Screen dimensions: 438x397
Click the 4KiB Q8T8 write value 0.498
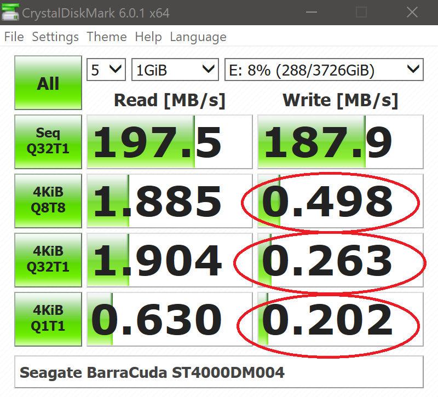pyautogui.click(x=340, y=201)
